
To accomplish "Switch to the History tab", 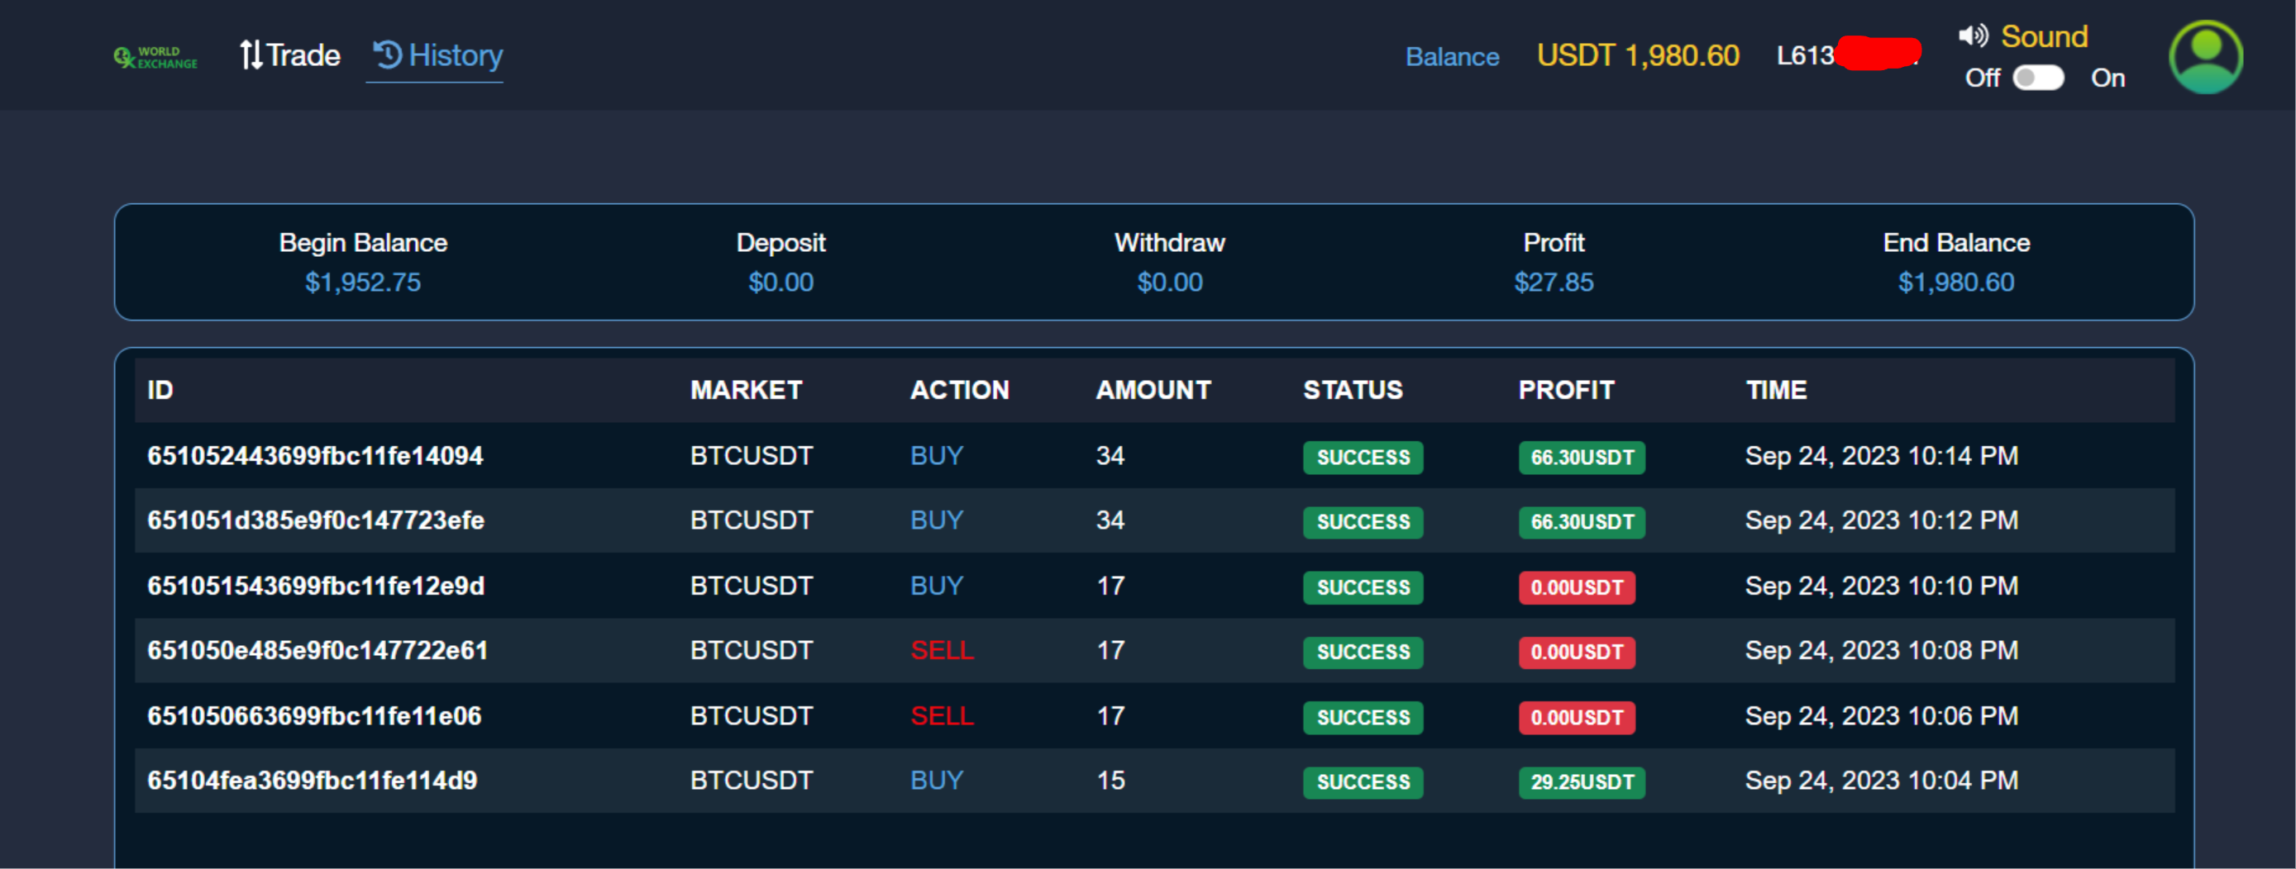I will click(x=437, y=55).
